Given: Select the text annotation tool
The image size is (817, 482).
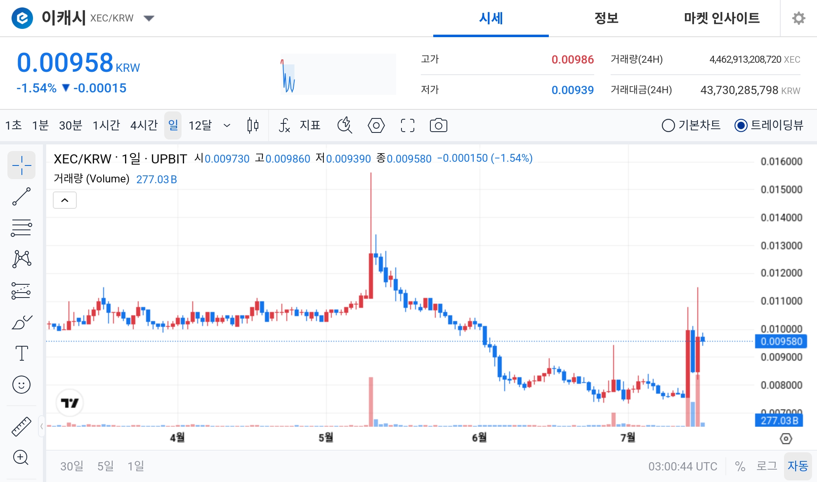Looking at the screenshot, I should coord(21,353).
